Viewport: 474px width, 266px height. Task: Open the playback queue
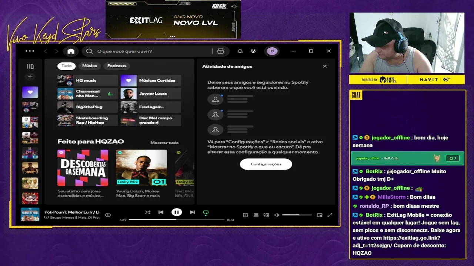coord(256,215)
